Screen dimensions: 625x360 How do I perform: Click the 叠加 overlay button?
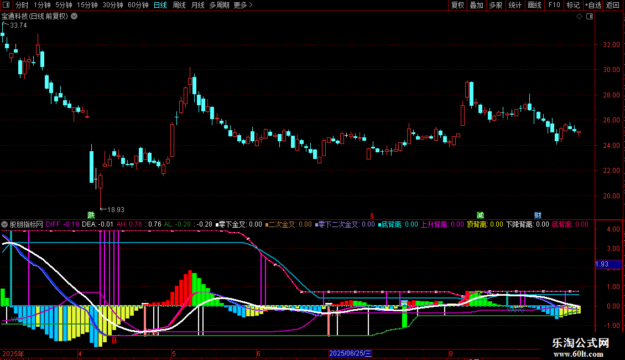point(477,5)
